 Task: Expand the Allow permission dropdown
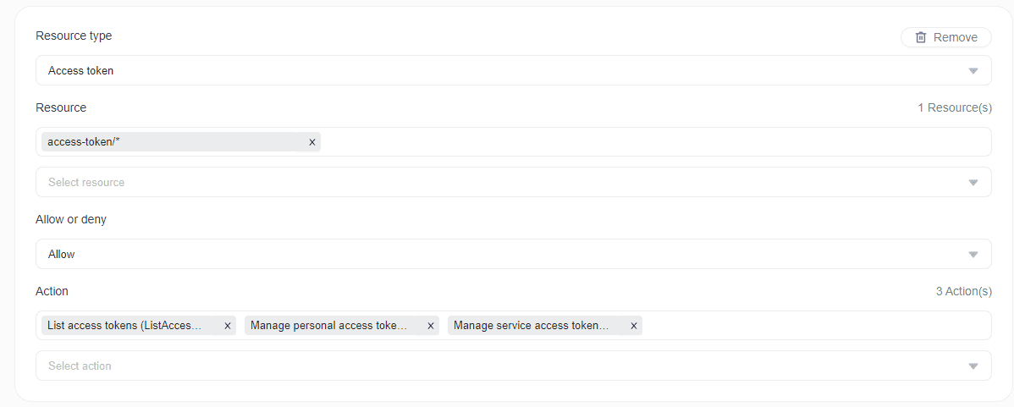[x=499, y=255]
